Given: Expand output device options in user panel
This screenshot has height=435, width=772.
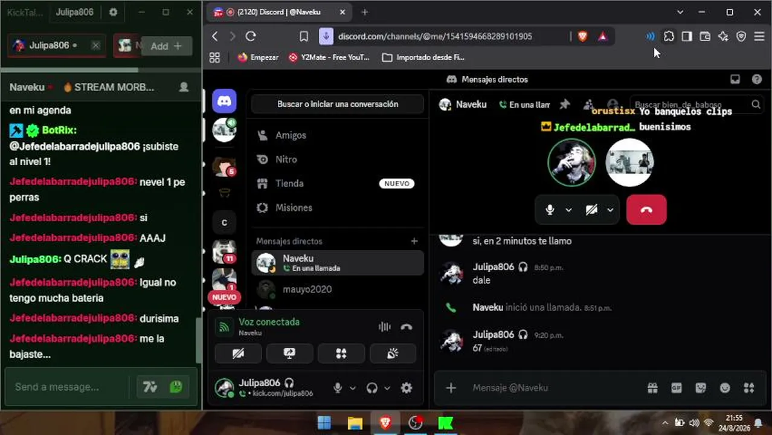Looking at the screenshot, I should click(387, 388).
